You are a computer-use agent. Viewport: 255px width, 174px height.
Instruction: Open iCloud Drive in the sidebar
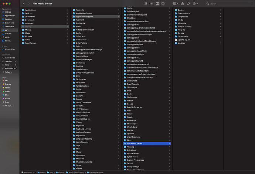(10, 49)
